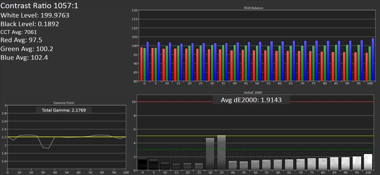Click the white DeltaE bar at 100
The width and height of the screenshot is (380, 175).
coord(368,162)
